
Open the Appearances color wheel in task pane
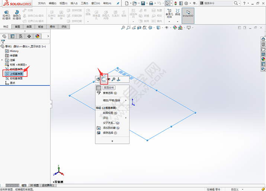263,59
